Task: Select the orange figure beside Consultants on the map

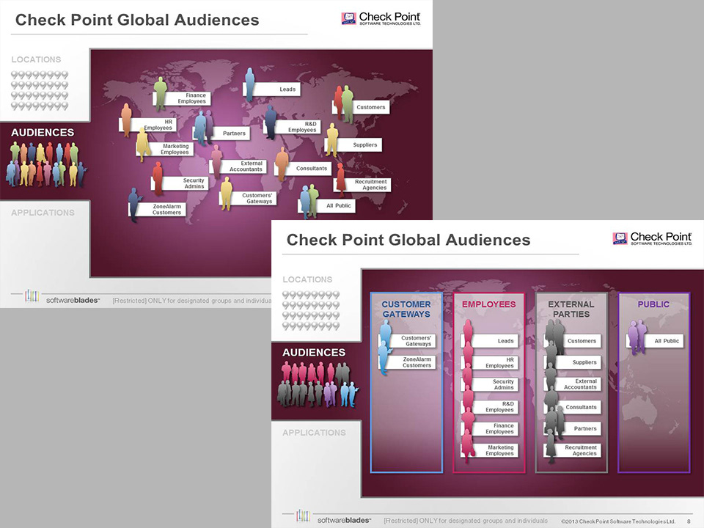Action: 282,164
